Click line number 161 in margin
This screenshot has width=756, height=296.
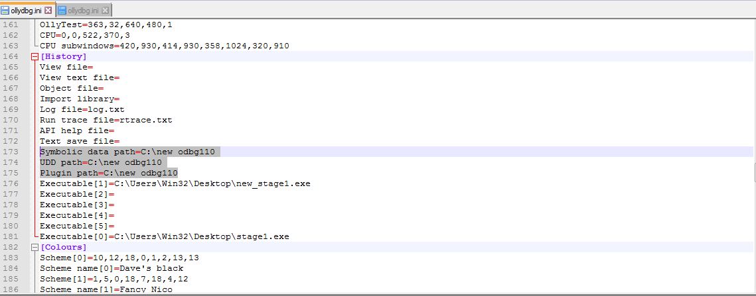[11, 25]
